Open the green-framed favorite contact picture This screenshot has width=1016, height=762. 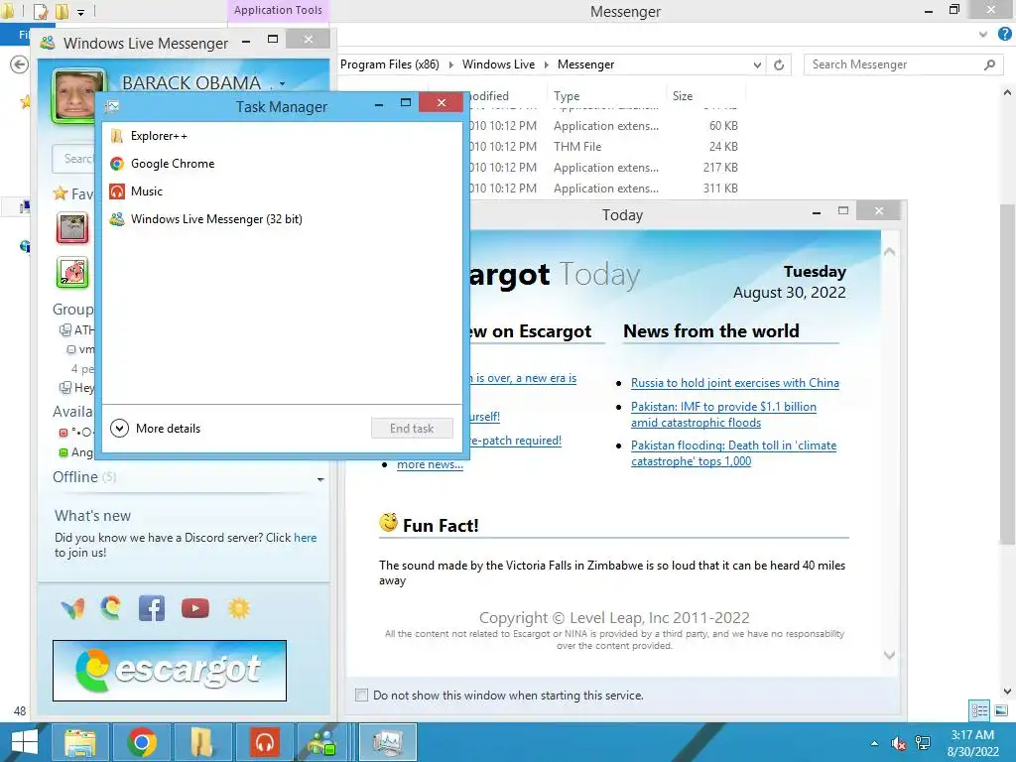pos(71,272)
